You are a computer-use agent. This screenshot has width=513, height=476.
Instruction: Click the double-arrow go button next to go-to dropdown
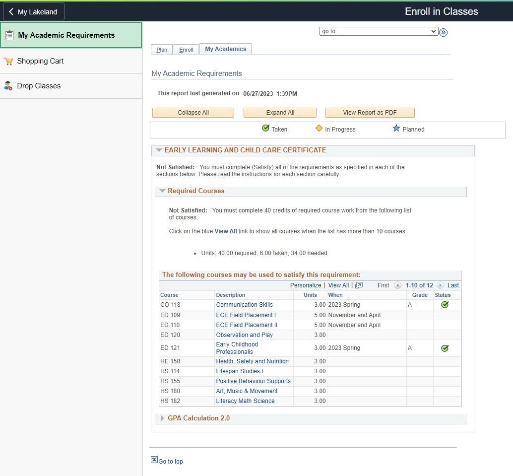pyautogui.click(x=443, y=32)
